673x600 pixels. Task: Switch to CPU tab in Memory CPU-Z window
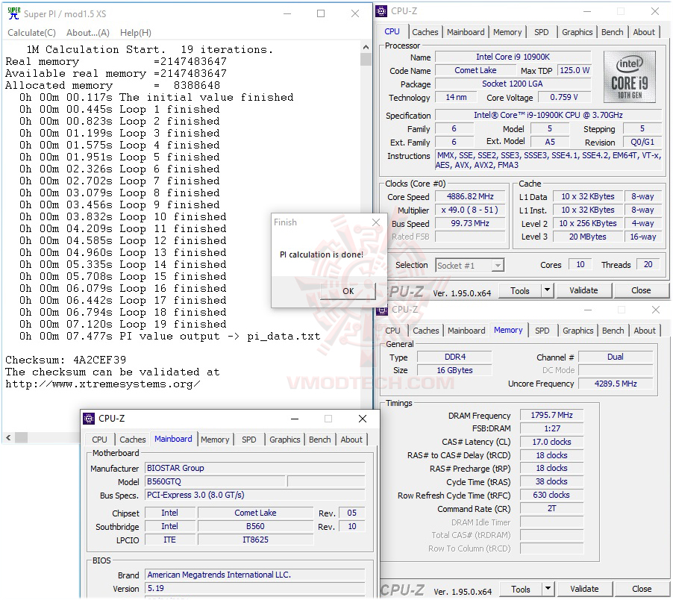tap(392, 331)
